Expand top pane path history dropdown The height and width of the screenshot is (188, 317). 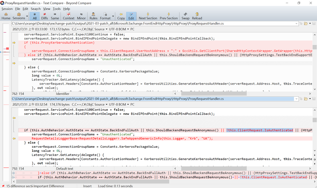296,23
